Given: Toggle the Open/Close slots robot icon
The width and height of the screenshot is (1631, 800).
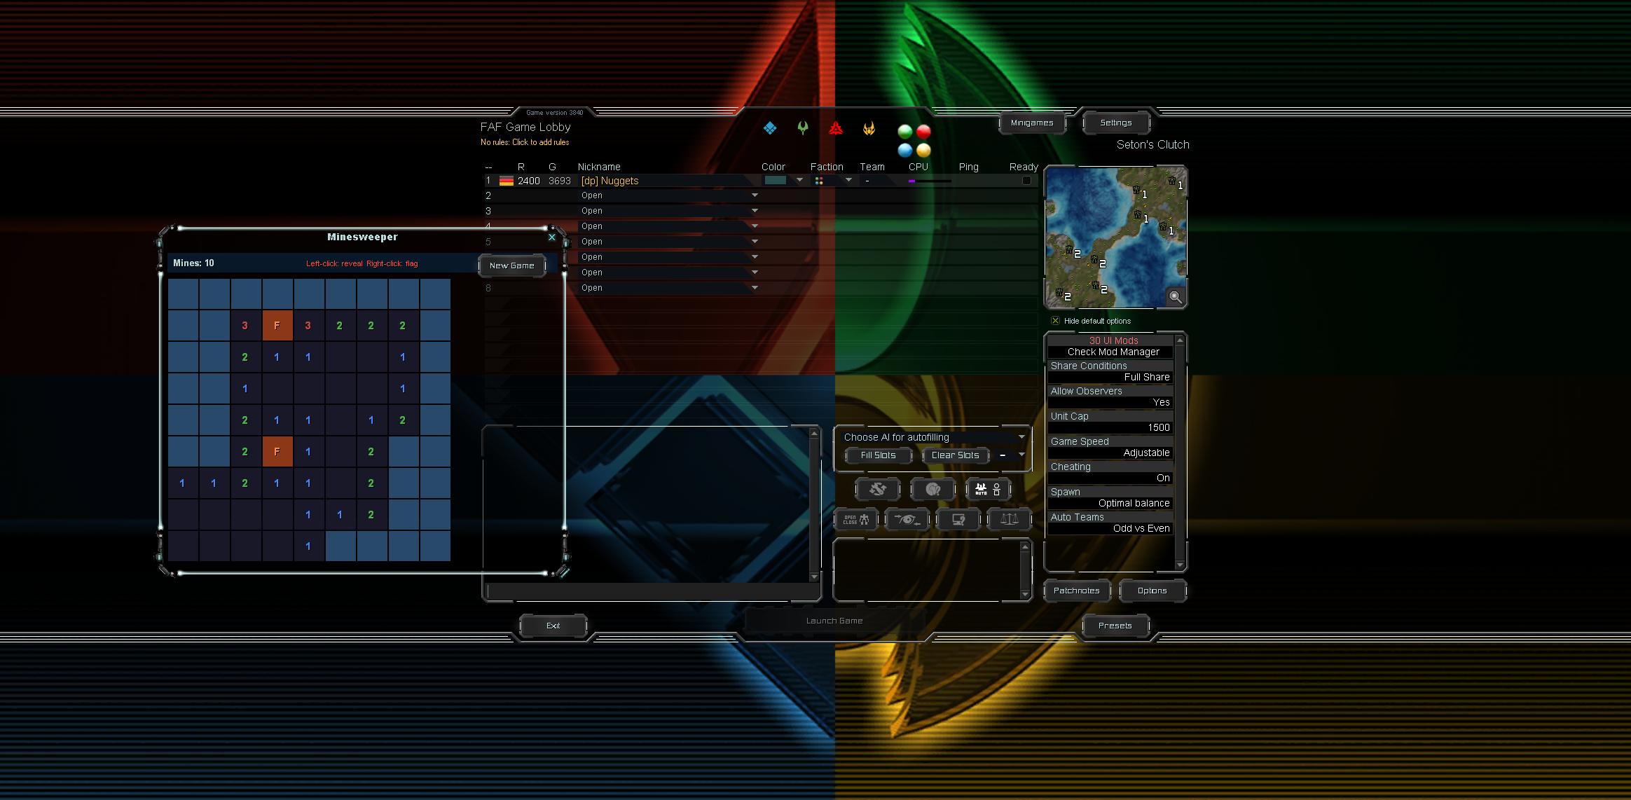Looking at the screenshot, I should pos(856,520).
